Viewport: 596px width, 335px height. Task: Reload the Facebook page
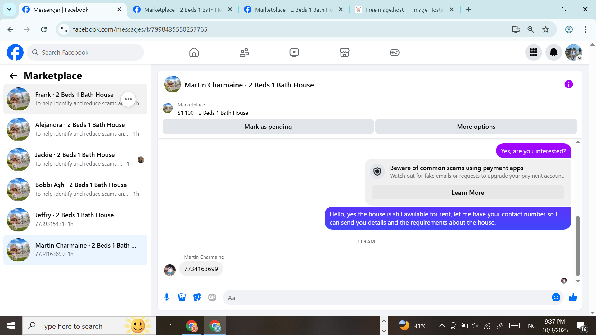coord(44,29)
